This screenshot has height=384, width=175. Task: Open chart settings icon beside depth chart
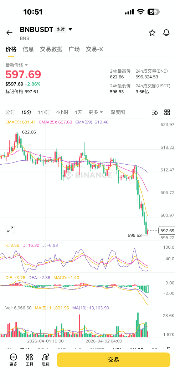point(155,112)
